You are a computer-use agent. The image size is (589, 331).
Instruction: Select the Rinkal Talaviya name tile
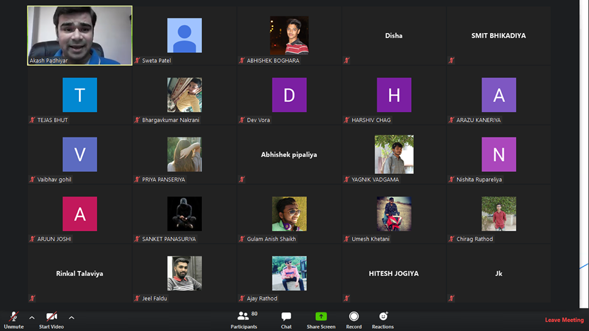(80, 273)
